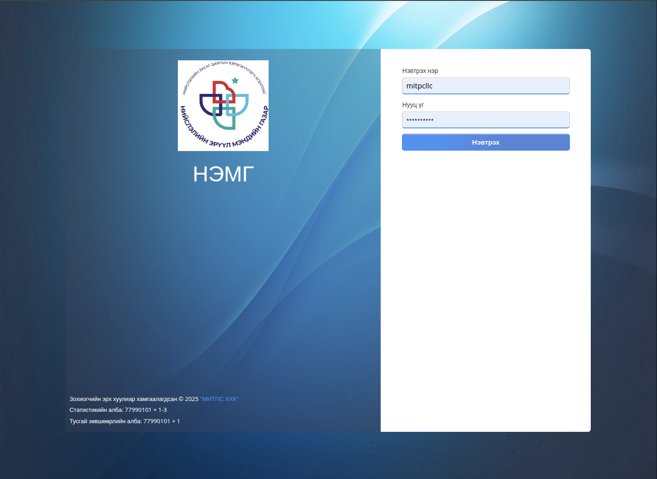Click the teal star in the logo
Screen dimensions: 657x479
235,81
